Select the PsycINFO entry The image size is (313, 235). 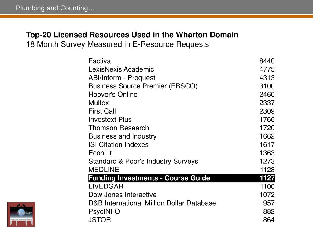(104, 212)
